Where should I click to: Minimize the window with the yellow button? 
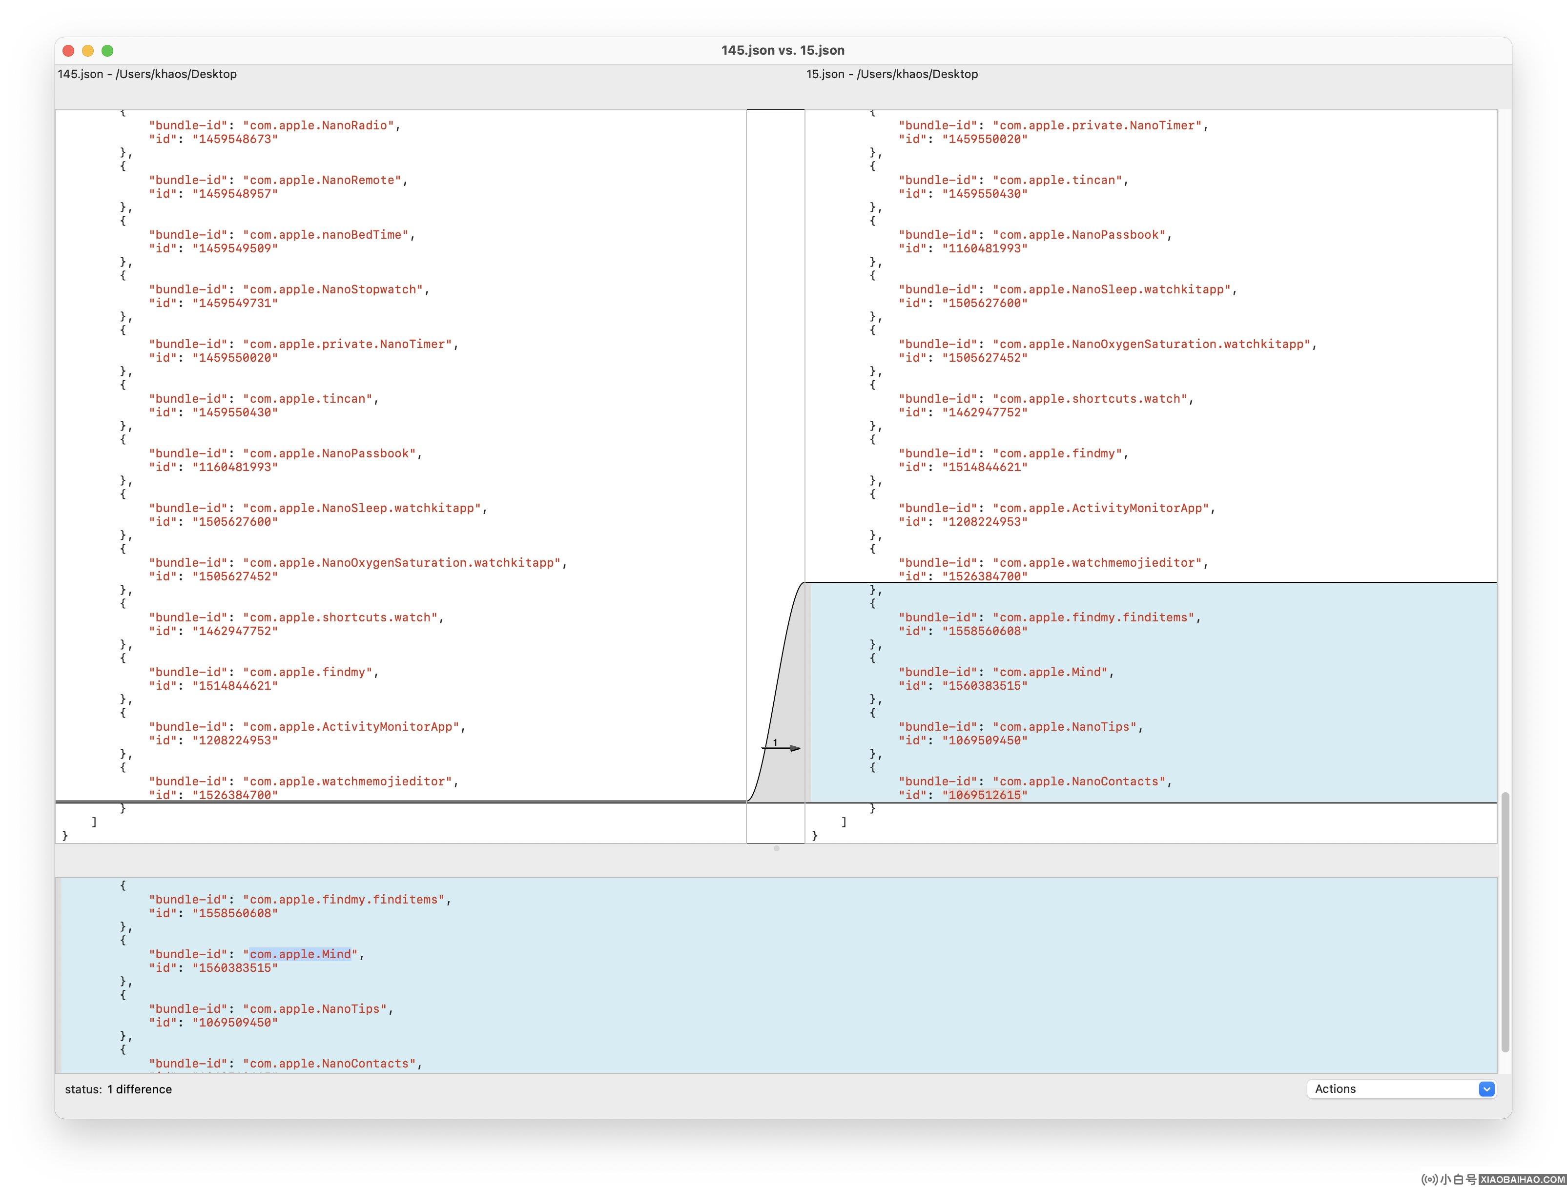[88, 50]
